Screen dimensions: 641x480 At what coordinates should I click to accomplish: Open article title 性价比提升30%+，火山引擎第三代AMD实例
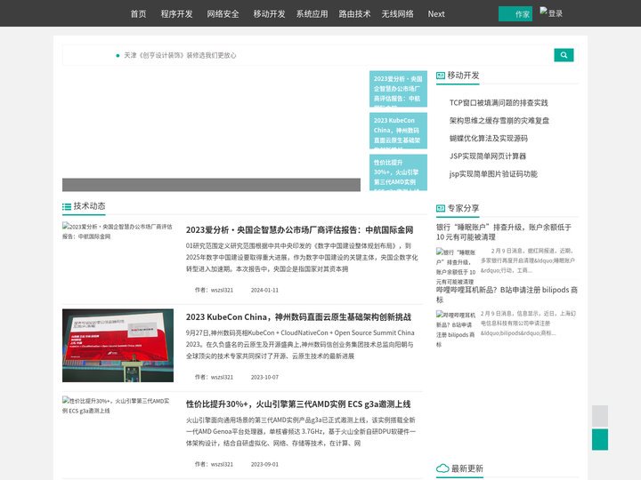point(298,404)
